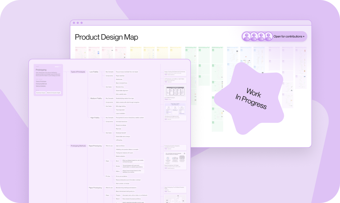Viewport: 340px width, 203px height.
Task: Click the Layout validation node
Action: pos(120,114)
